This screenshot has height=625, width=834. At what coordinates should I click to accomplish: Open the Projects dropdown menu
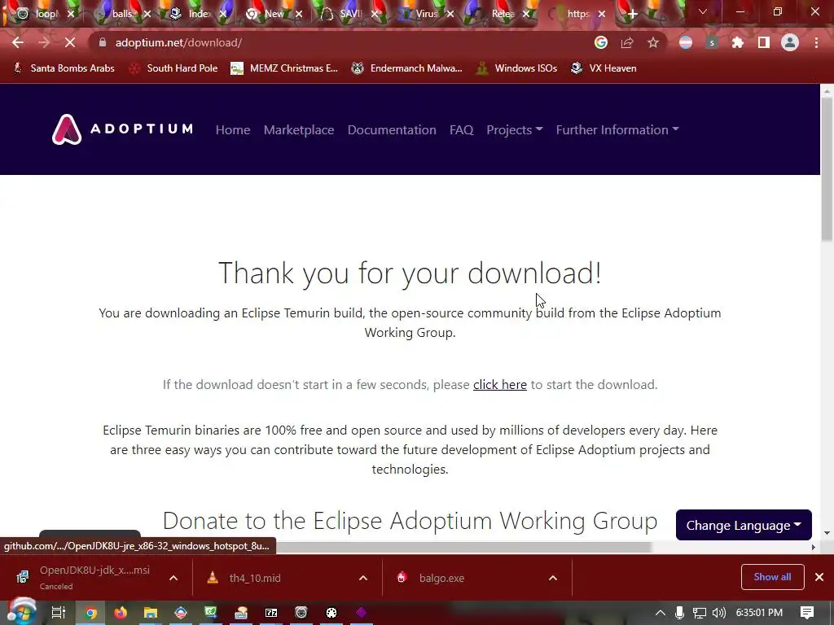515,129
